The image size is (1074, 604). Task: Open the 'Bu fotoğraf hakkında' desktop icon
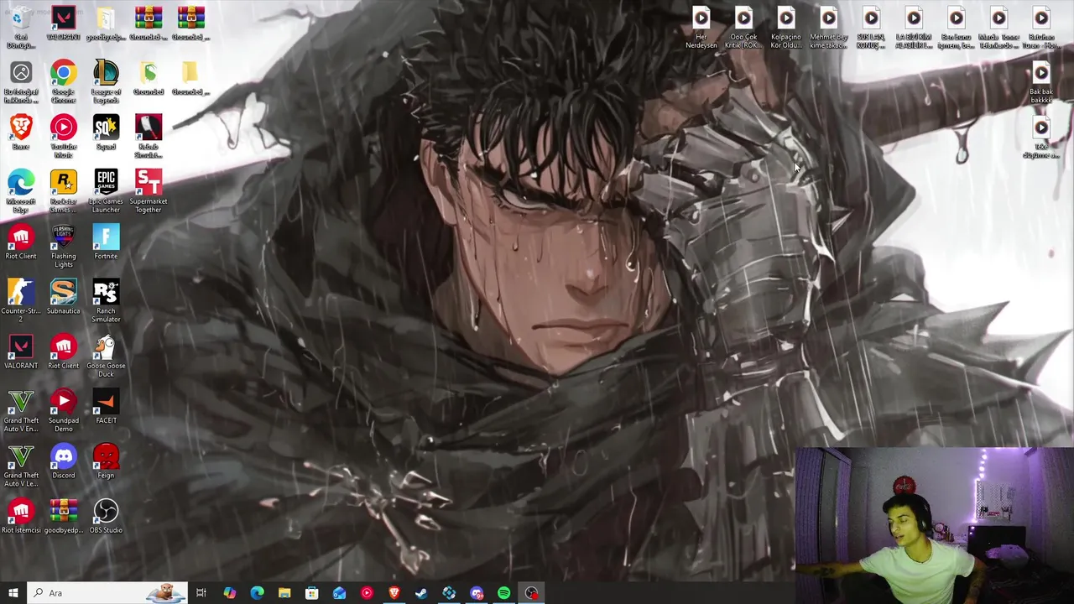pos(21,82)
